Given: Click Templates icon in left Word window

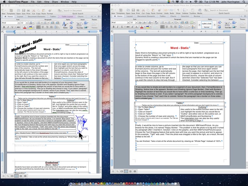Looking at the screenshot, I should tap(11, 10).
